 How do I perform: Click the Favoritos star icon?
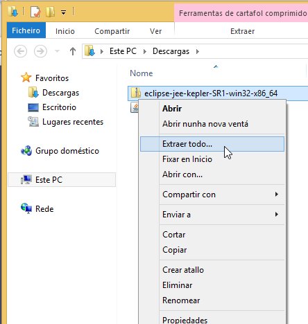[x=26, y=78]
